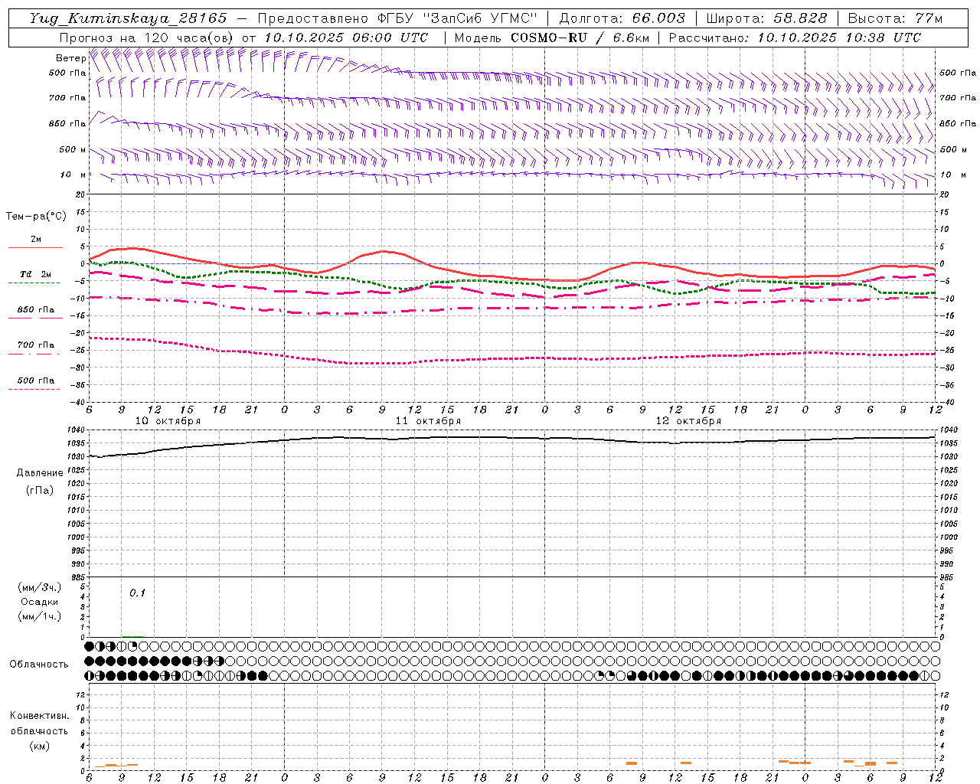Click the 0.1 precipitation value label
Viewport: 980px width, 784px height.
click(137, 593)
